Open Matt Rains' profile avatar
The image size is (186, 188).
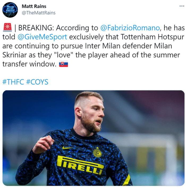pyautogui.click(x=10, y=10)
